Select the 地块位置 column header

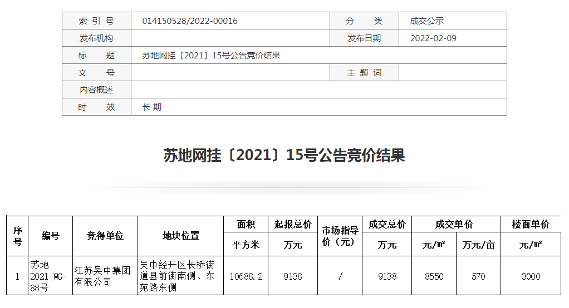point(180,236)
